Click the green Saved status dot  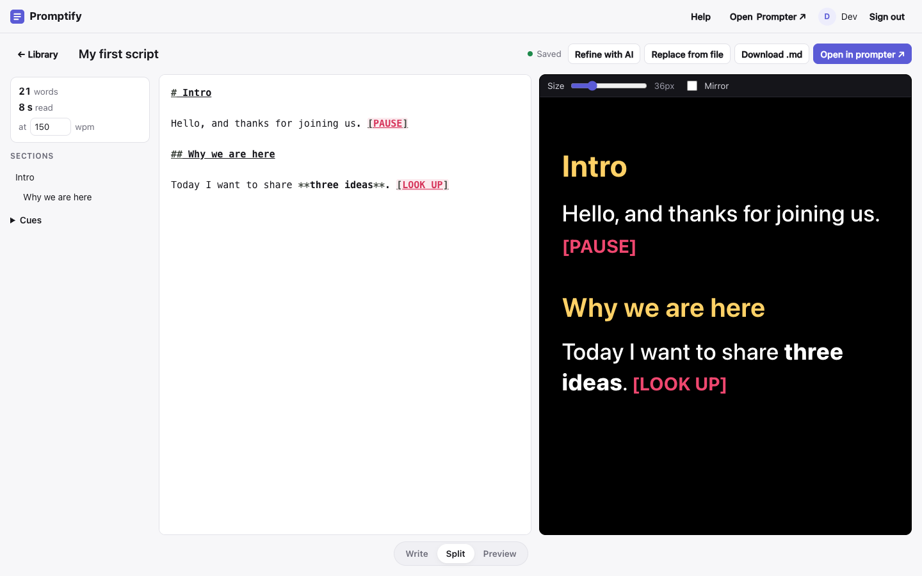coord(530,54)
